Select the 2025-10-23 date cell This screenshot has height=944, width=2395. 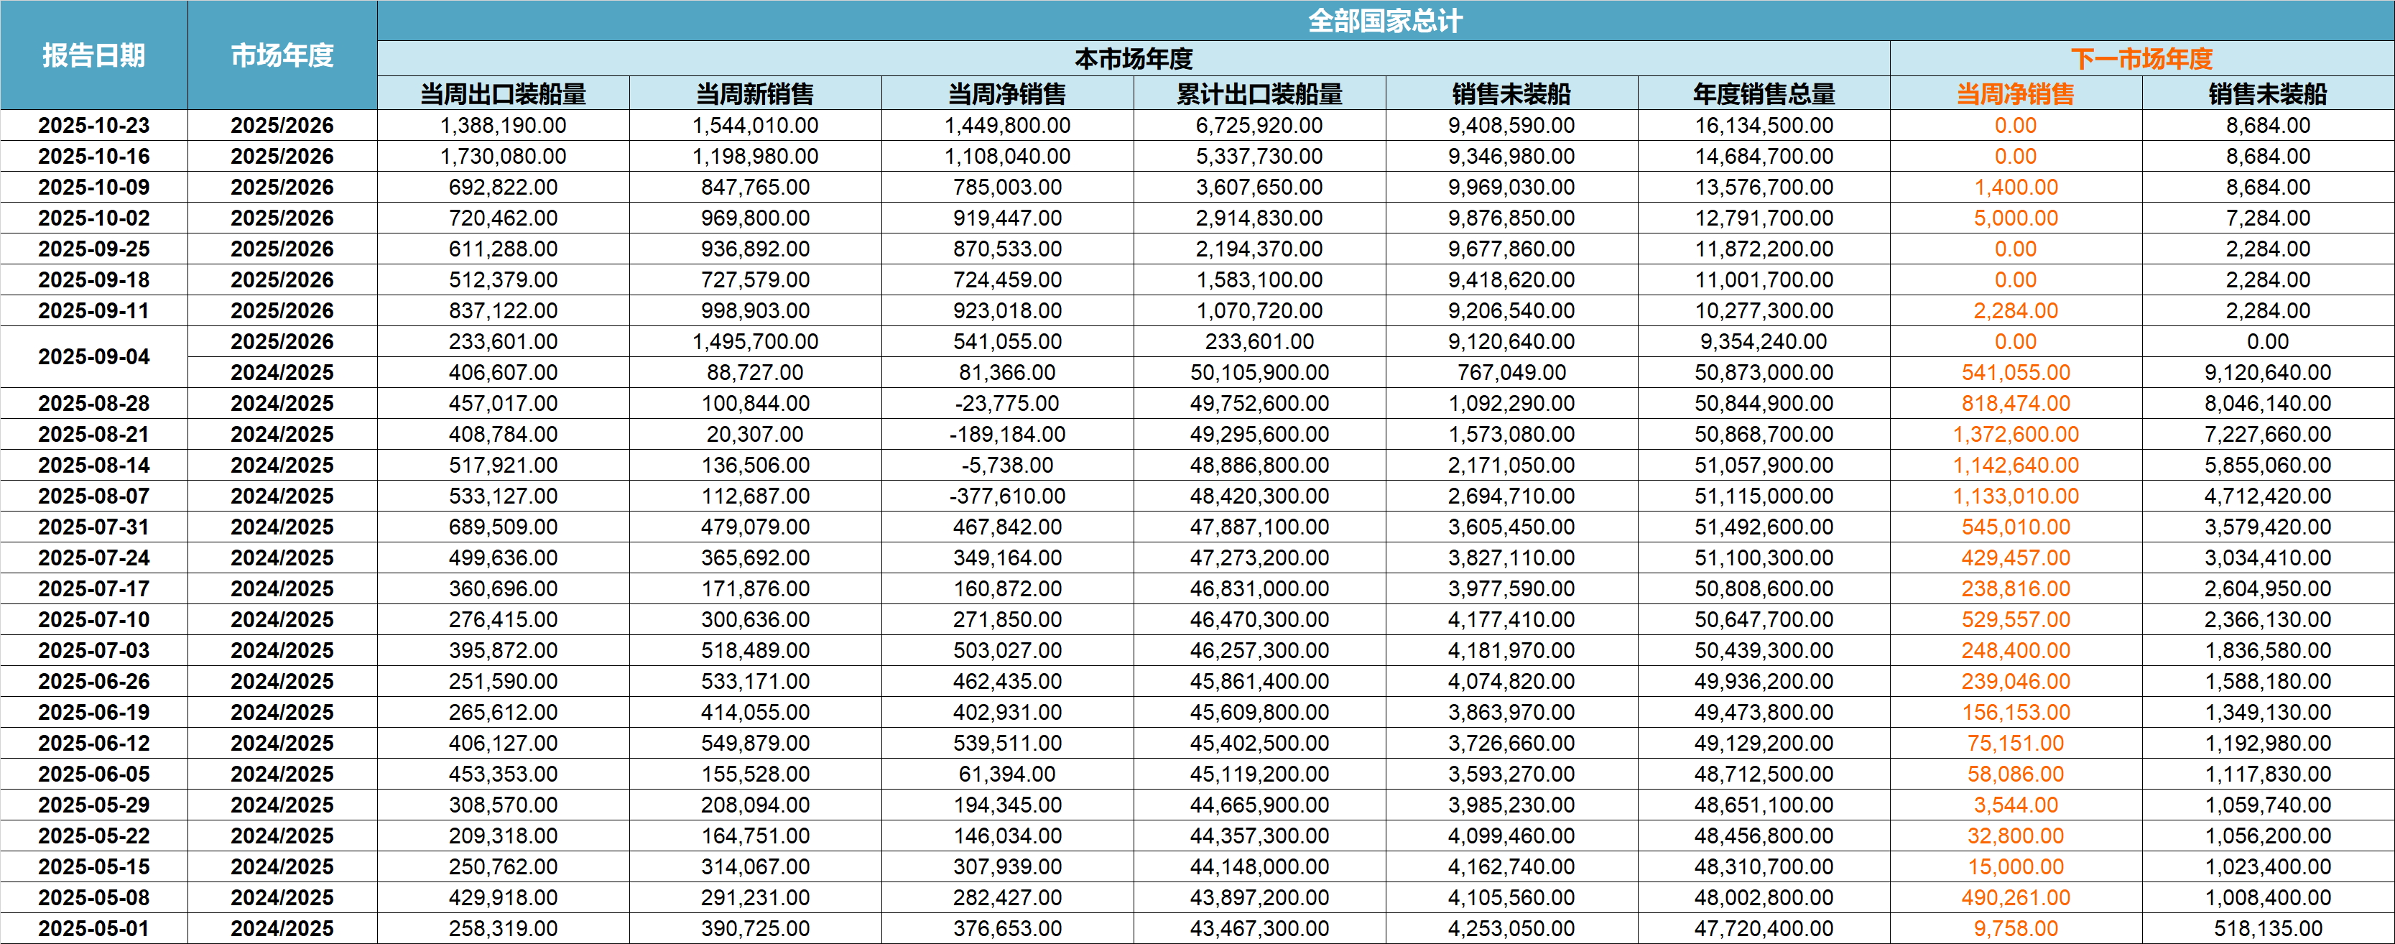(94, 126)
